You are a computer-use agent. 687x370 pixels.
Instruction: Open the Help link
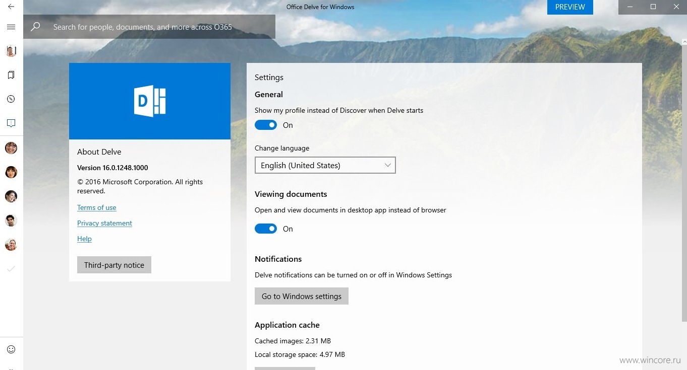click(x=84, y=239)
